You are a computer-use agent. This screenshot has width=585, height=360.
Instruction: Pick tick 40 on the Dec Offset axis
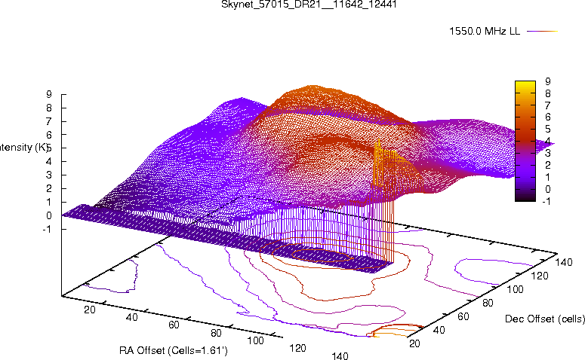coord(439,330)
